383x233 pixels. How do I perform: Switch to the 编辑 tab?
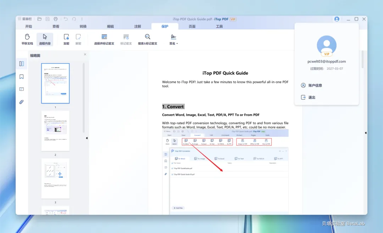point(110,26)
